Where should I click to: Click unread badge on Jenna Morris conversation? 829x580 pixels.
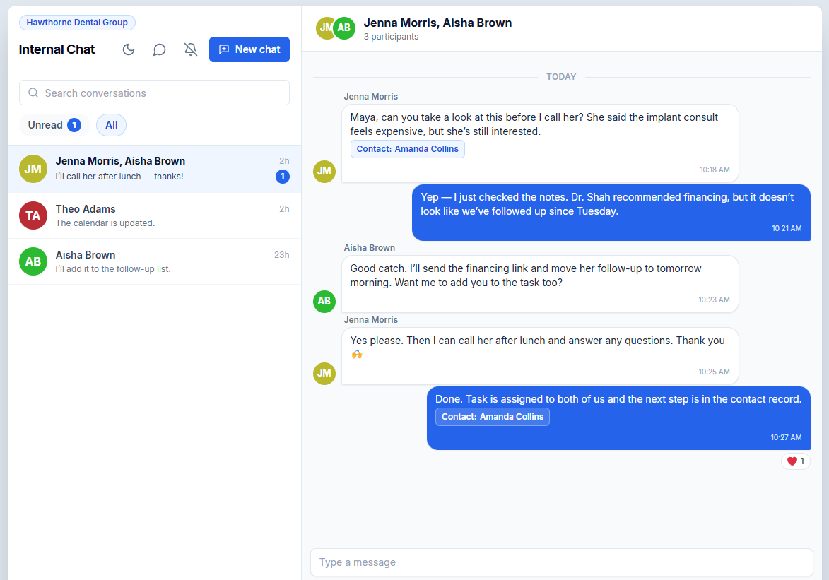click(x=282, y=177)
